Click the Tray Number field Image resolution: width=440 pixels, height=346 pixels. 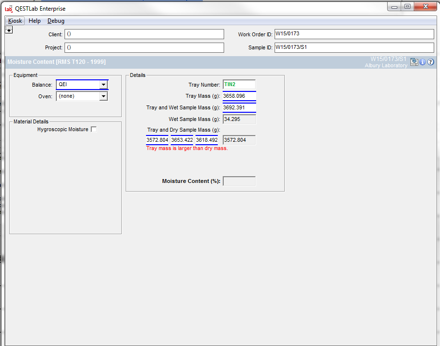point(239,85)
